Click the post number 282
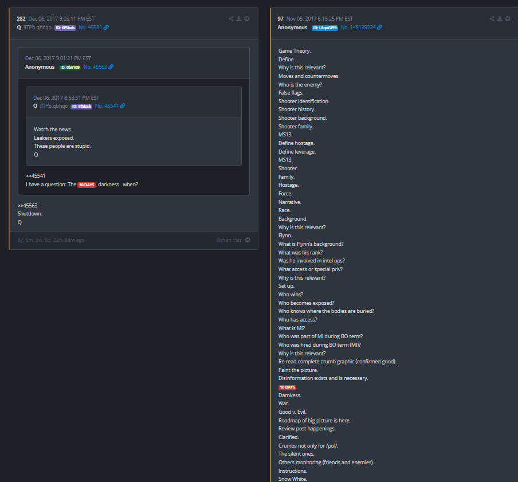Viewport: 518px width, 482px height. 21,19
